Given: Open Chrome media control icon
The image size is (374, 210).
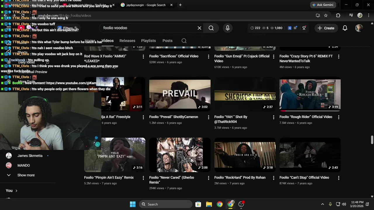Looking at the screenshot, I should click(x=351, y=15).
